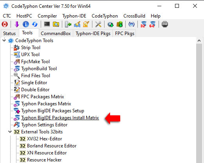Open the CTC menu
204x163 pixels.
click(x=7, y=16)
